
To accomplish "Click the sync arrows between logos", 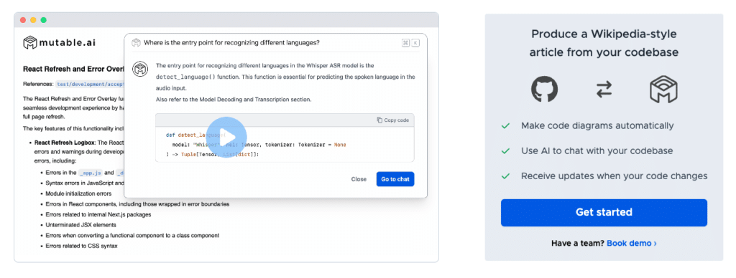I will [604, 90].
